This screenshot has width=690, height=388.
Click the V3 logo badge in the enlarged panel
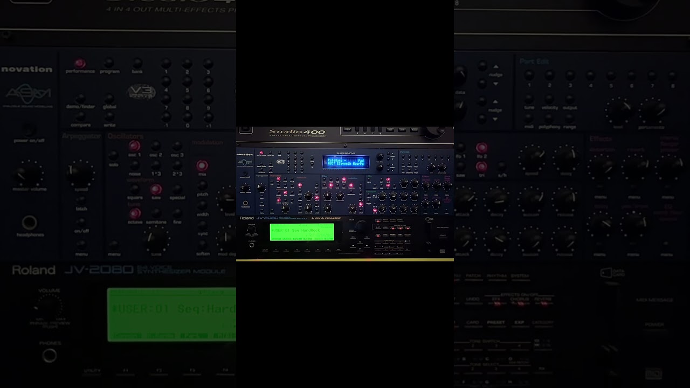(142, 92)
